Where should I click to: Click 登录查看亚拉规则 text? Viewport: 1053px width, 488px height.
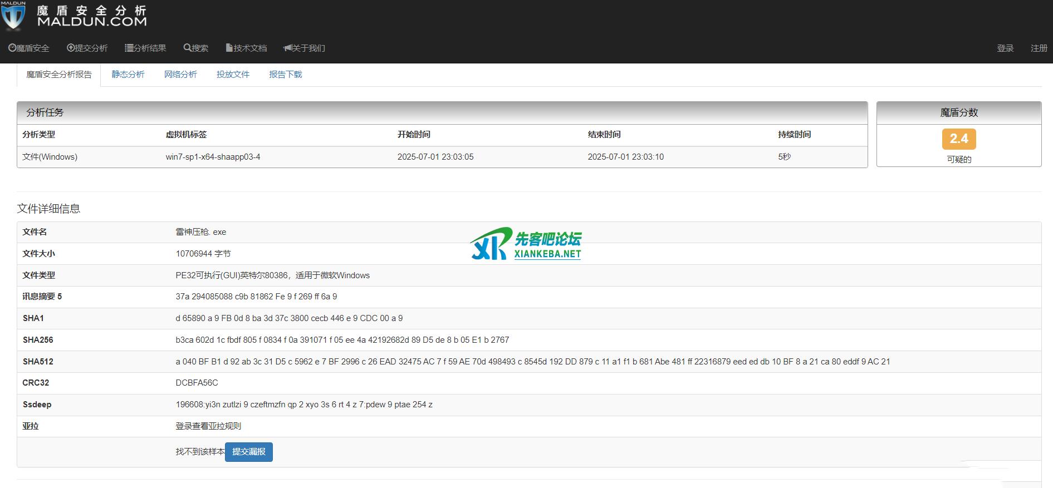pos(208,426)
